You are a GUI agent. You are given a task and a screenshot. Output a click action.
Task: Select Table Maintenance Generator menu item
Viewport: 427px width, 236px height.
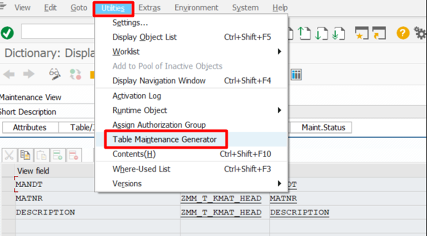164,139
